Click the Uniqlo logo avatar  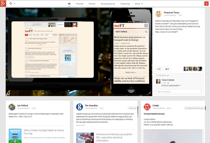point(147,107)
